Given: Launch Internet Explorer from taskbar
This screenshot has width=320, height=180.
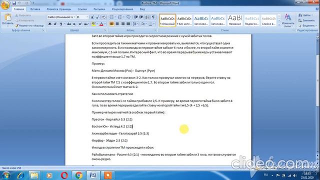Looking at the screenshot, I should [20, 175].
